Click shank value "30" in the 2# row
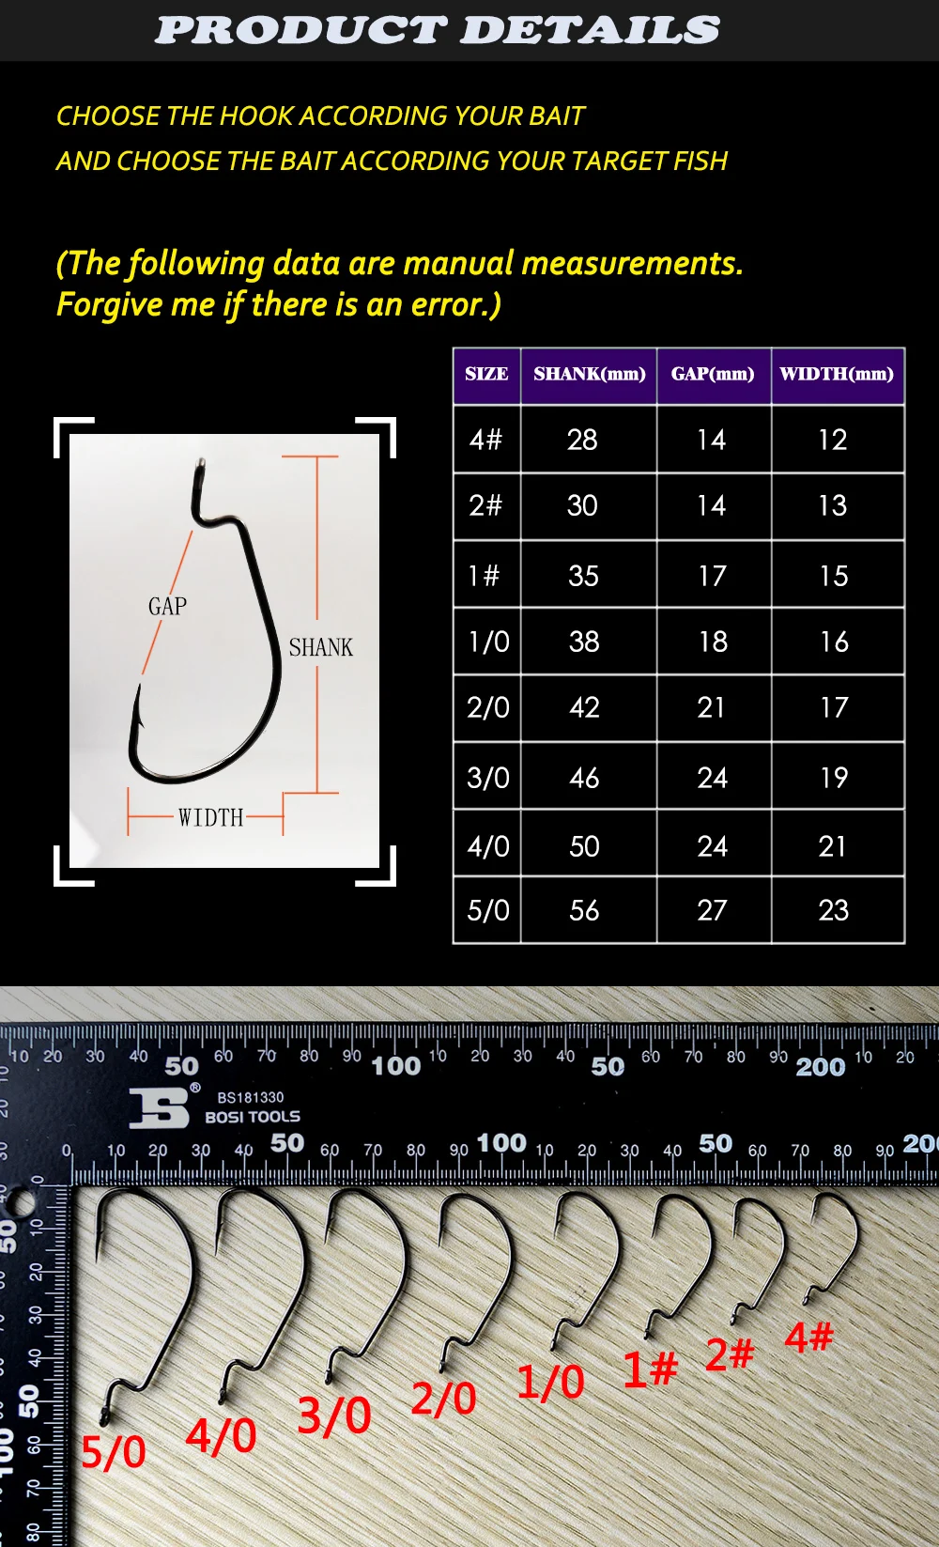939x1547 pixels. [x=582, y=505]
